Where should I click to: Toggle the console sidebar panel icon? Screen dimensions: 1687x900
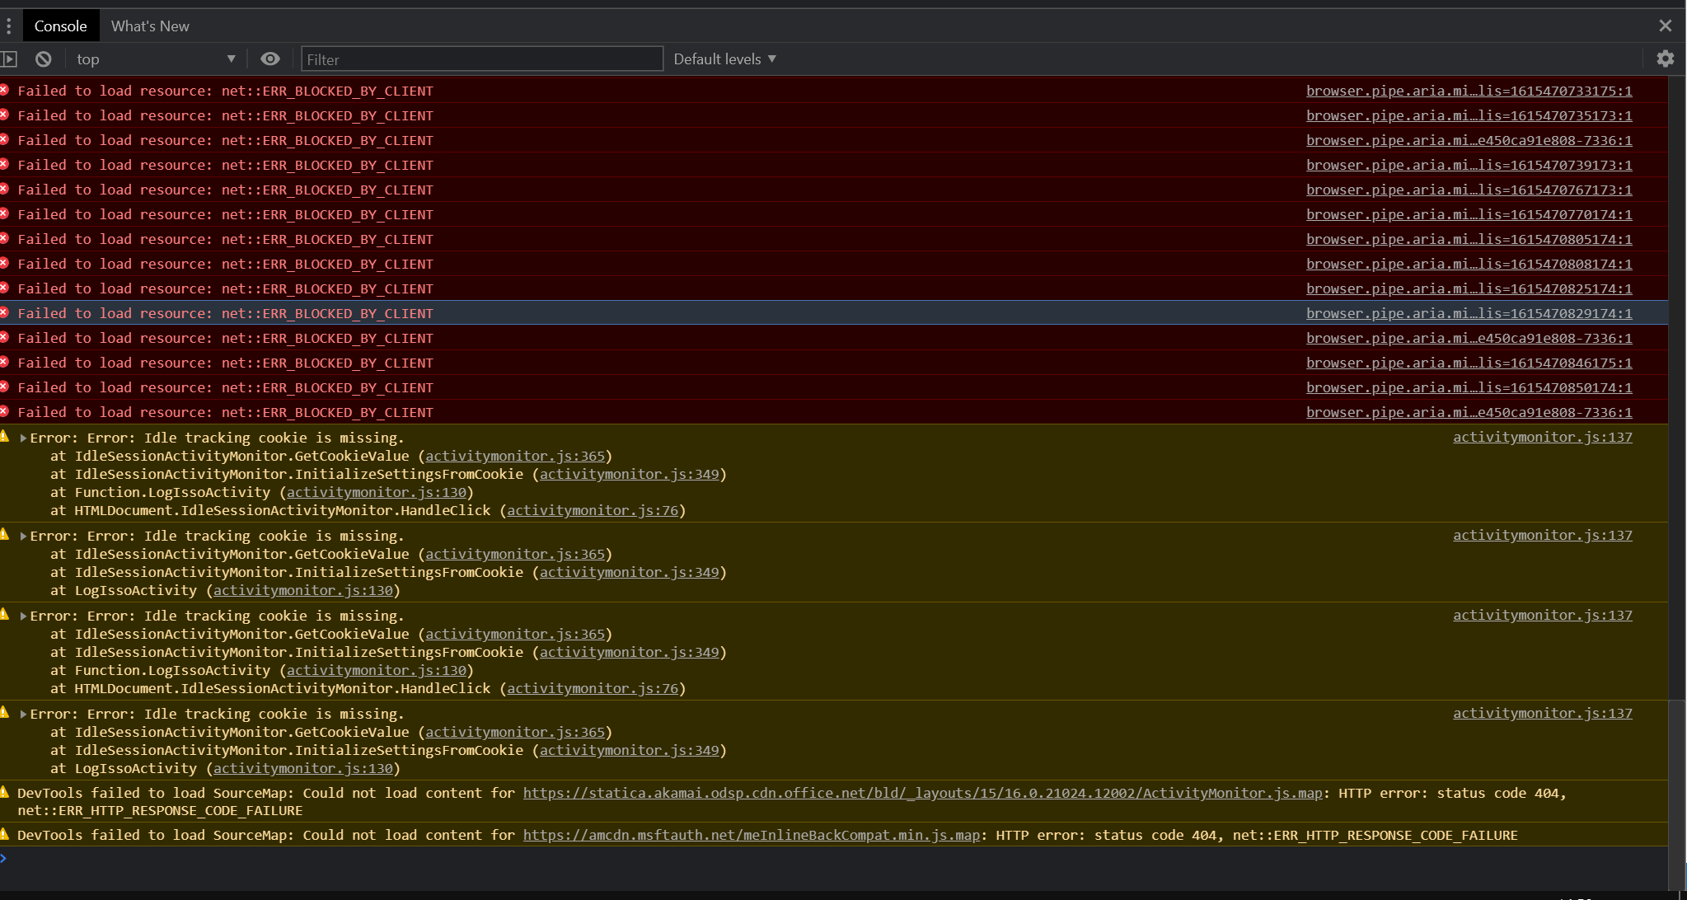[9, 59]
